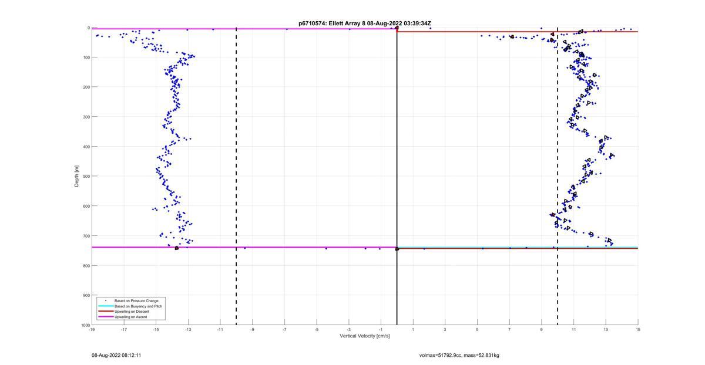This screenshot has width=705, height=365.
Task: Click the timestamp '08-Aug-2022 08:12:11'
Action: 116,356
